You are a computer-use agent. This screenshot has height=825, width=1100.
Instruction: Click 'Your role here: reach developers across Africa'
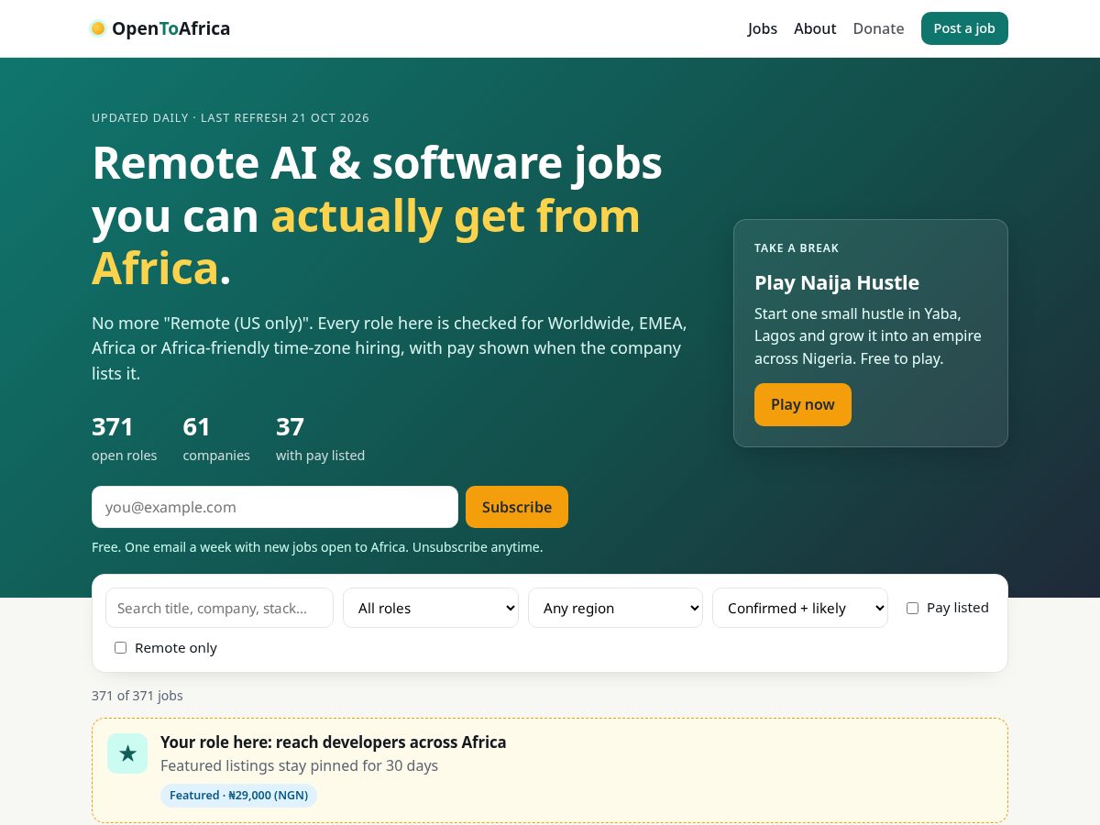333,742
